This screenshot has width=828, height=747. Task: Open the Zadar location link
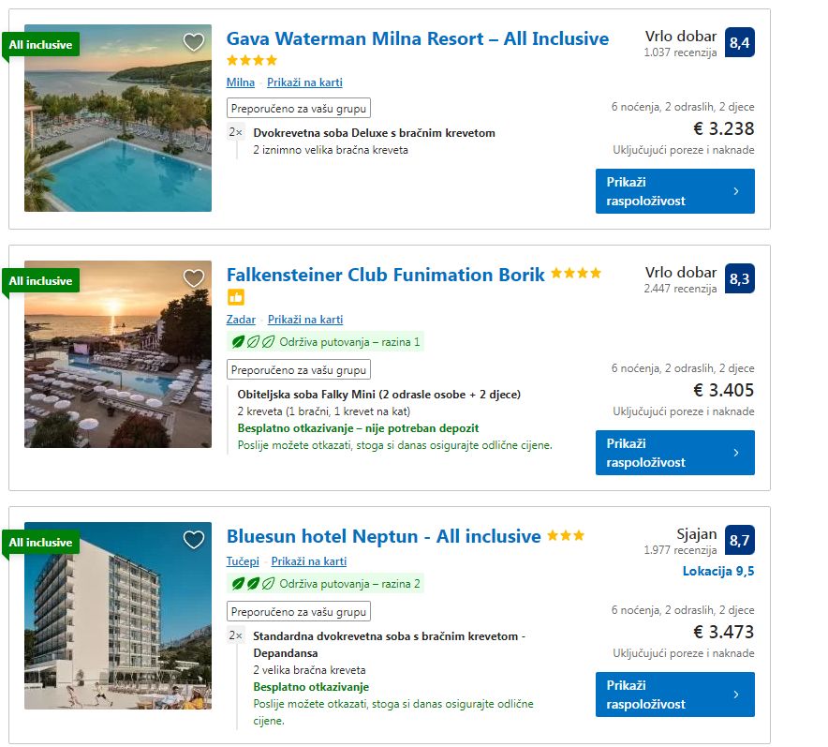click(x=241, y=320)
